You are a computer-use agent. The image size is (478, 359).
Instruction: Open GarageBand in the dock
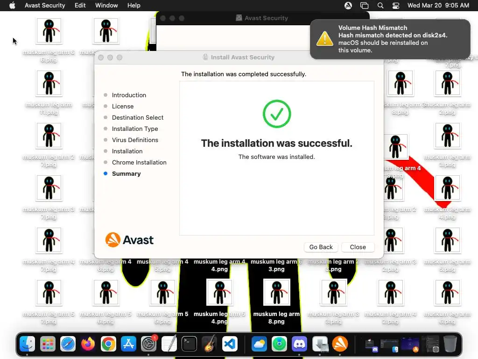click(x=210, y=344)
